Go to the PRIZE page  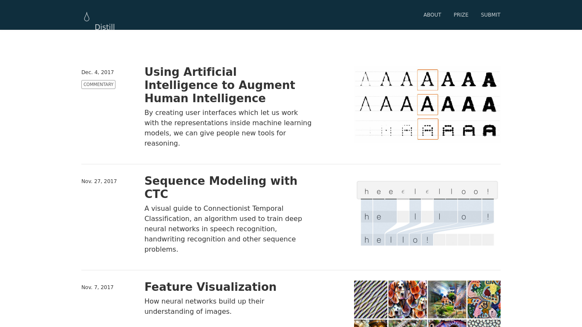[461, 15]
